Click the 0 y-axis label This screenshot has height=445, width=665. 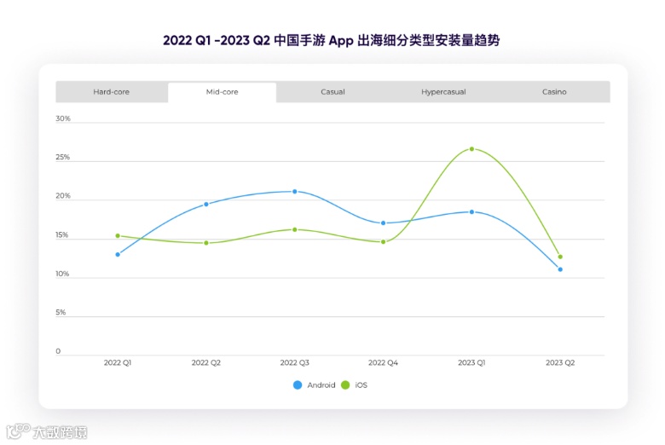(x=58, y=351)
